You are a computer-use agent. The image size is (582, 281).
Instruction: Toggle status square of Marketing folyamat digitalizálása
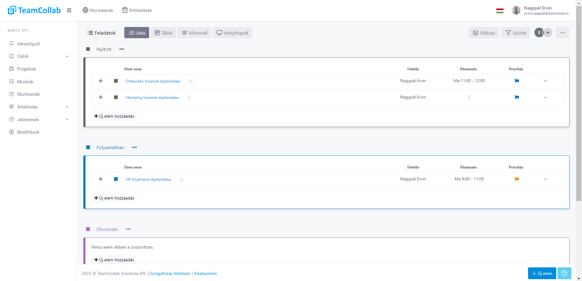[x=116, y=97]
